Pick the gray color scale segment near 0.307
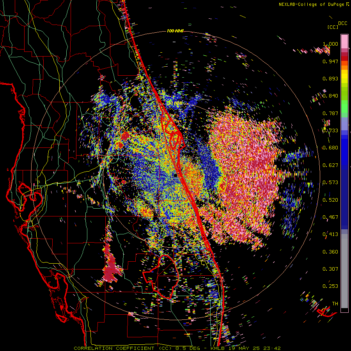 pyautogui.click(x=344, y=272)
